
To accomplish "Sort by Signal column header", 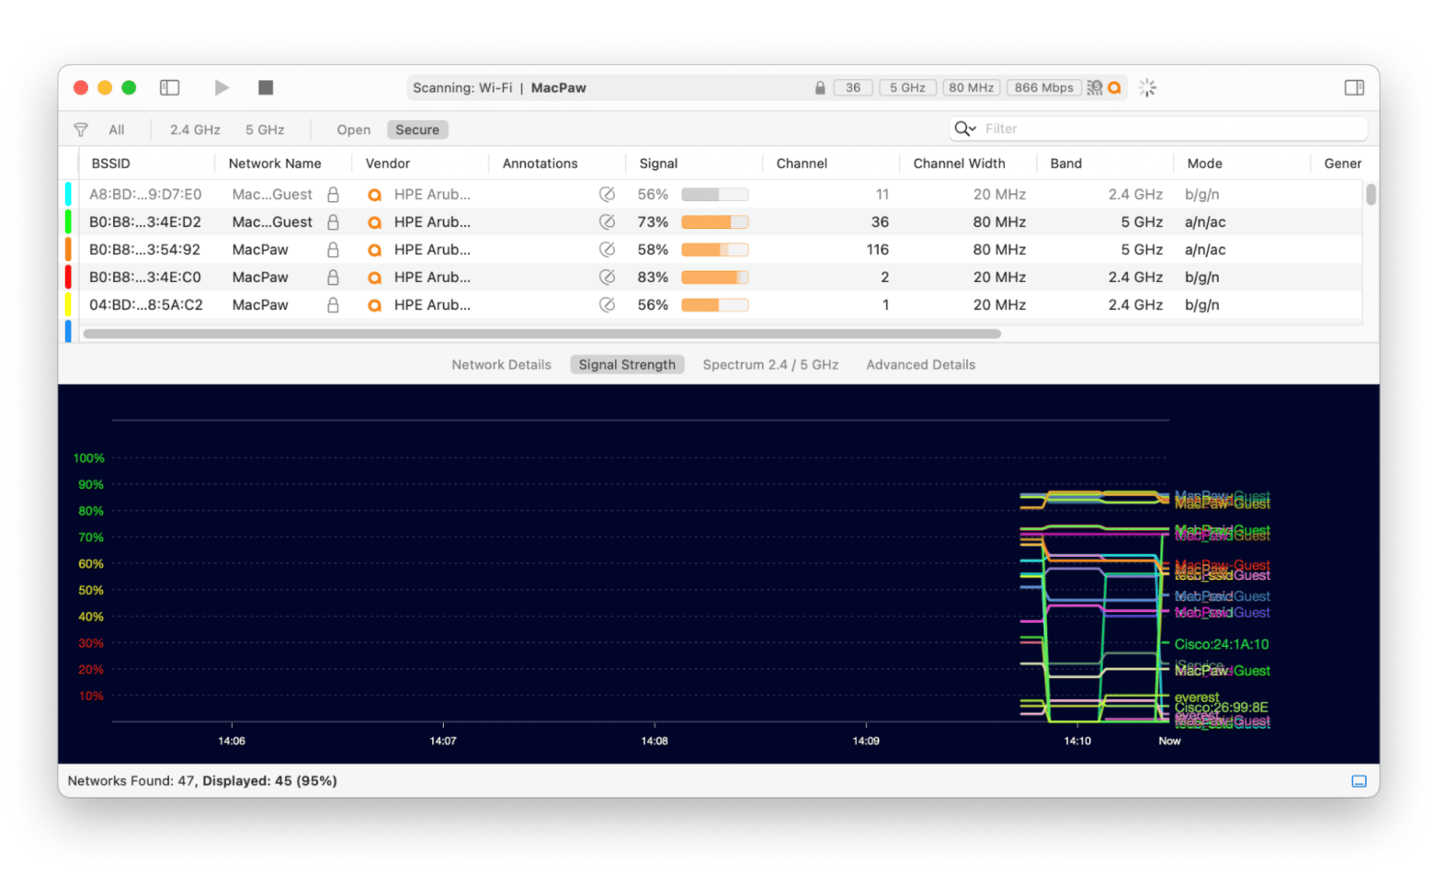I will point(658,164).
